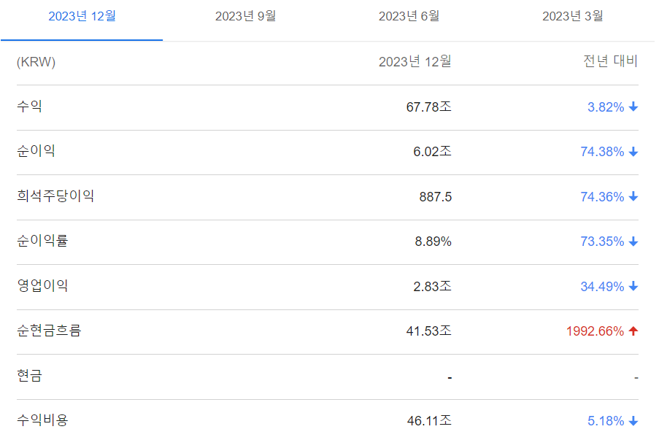Click the 영업이익 row label

click(42, 285)
